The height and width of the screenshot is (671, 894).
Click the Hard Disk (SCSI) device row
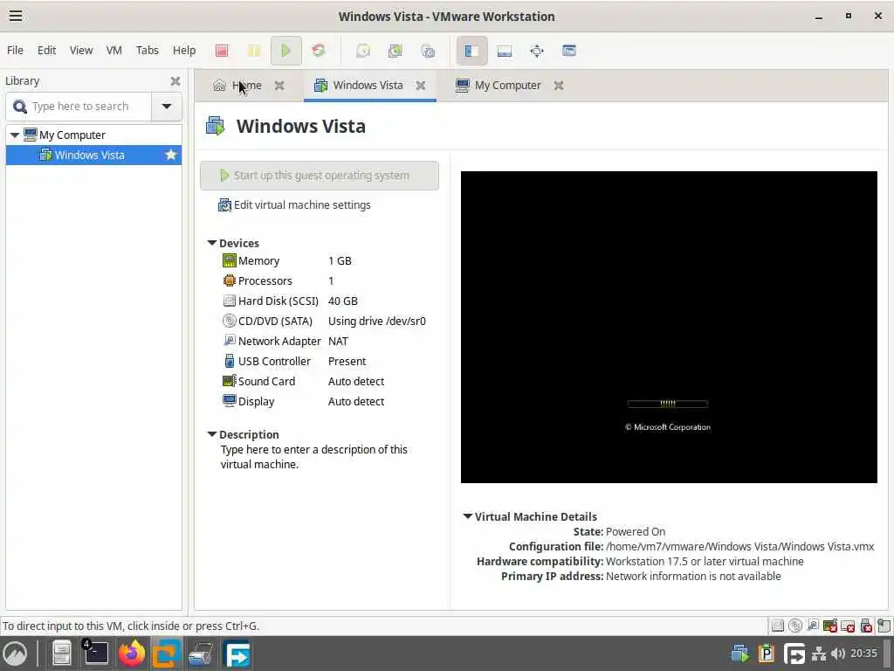(x=290, y=301)
